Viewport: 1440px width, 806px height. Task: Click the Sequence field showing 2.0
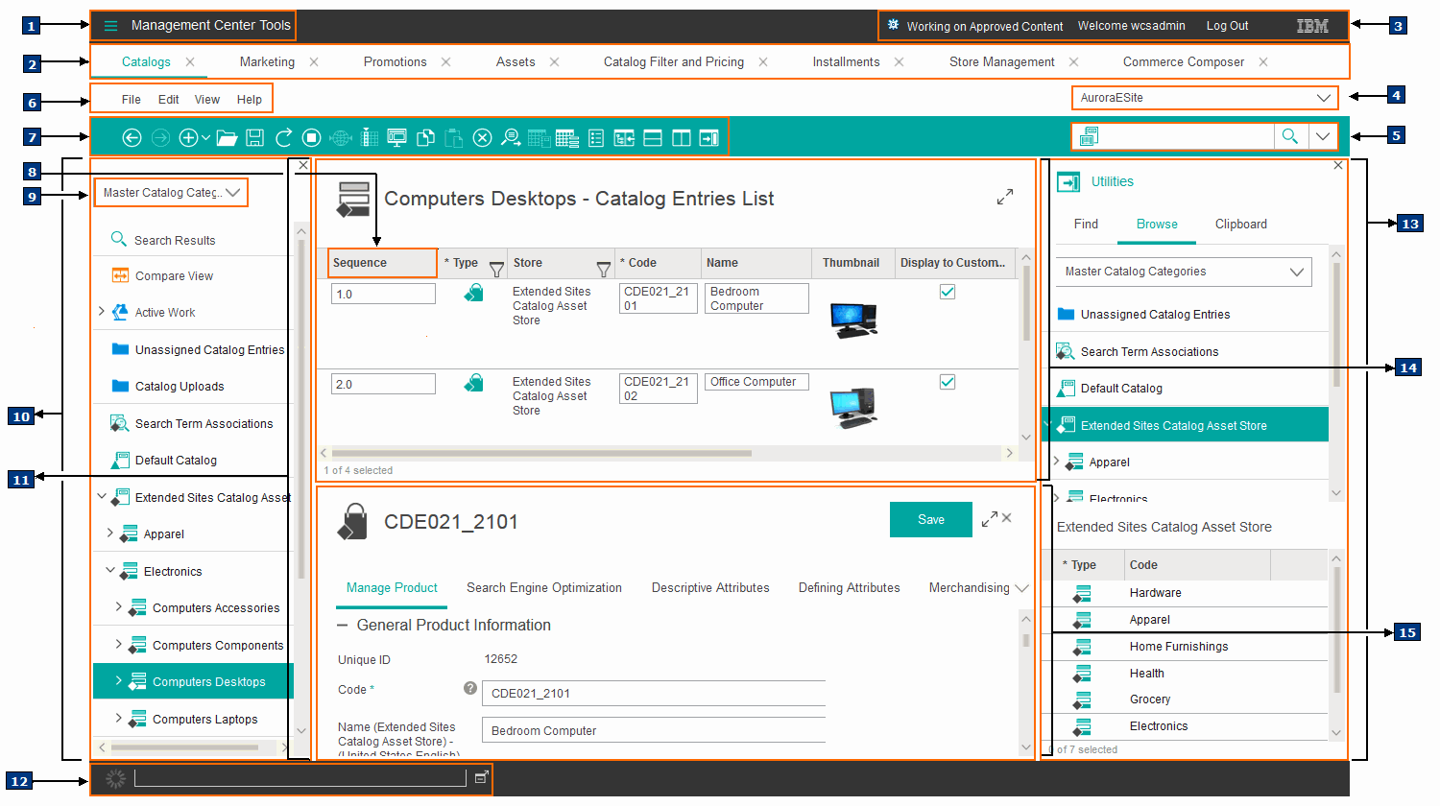click(383, 384)
